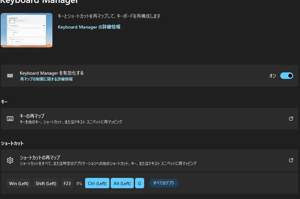This screenshot has width=300, height=199.
Task: Click the オン label beside the toggle
Action: (x=272, y=76)
